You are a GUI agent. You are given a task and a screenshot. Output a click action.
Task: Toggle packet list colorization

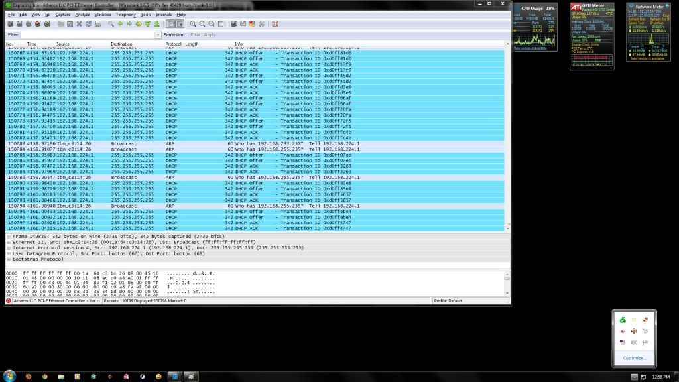click(x=170, y=24)
